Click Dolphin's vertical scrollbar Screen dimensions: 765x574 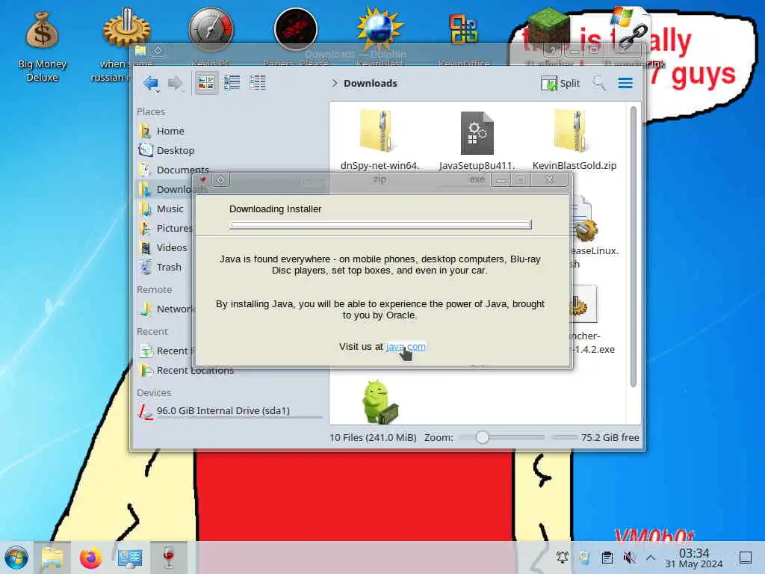(633, 247)
